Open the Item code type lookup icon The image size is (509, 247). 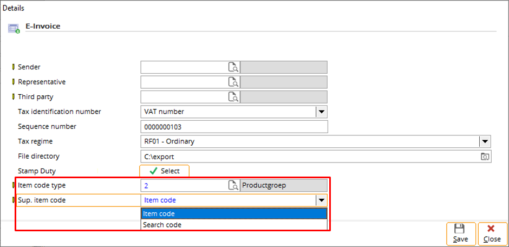(x=233, y=185)
